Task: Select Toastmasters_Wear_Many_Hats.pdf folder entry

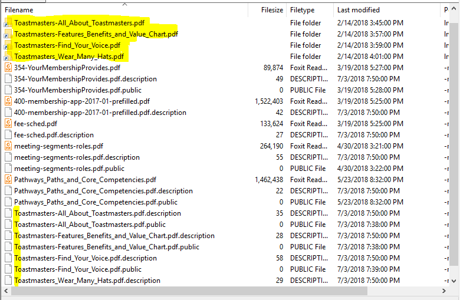Action: pyautogui.click(x=69, y=57)
